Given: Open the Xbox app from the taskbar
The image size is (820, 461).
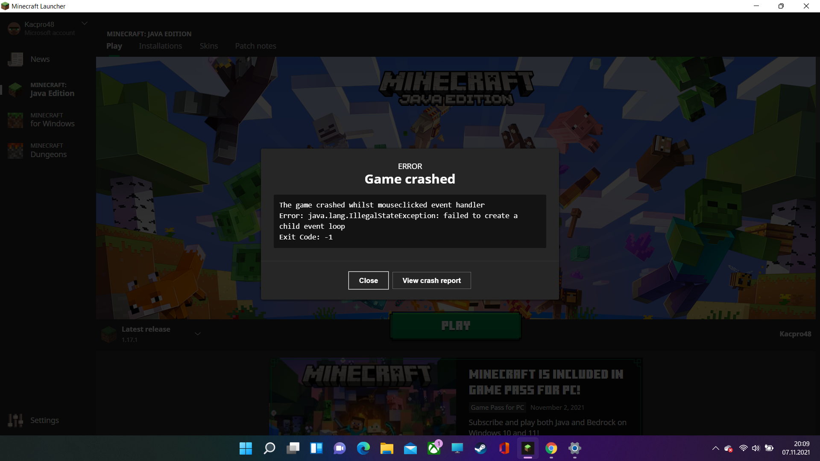Looking at the screenshot, I should [x=434, y=448].
